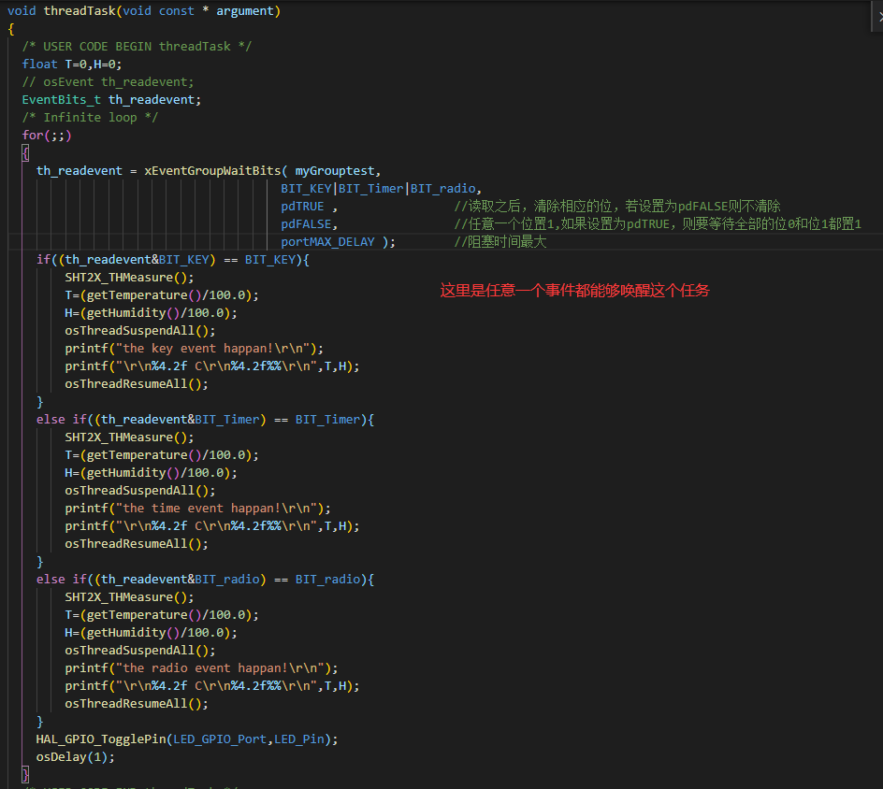Click the 'if((th_readevent&BIT_KEY)' condition line
The height and width of the screenshot is (789, 883).
point(172,260)
